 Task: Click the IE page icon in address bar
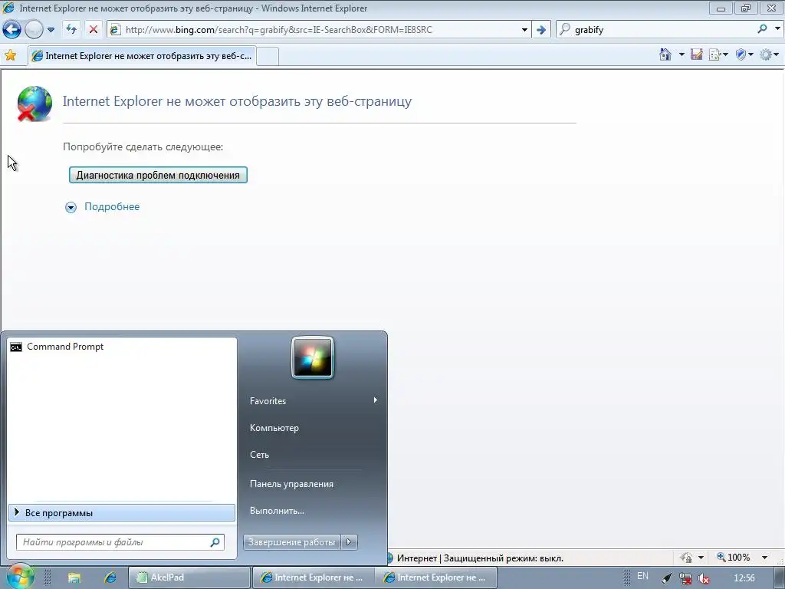click(x=115, y=30)
